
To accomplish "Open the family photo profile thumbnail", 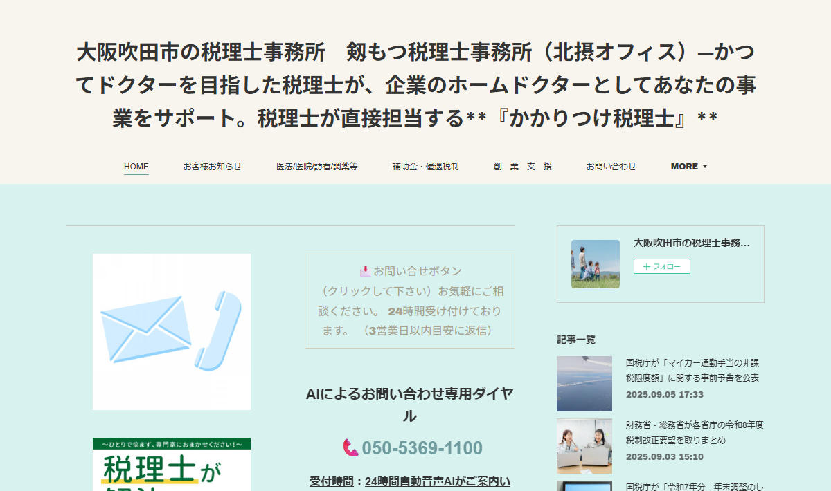I will [596, 264].
